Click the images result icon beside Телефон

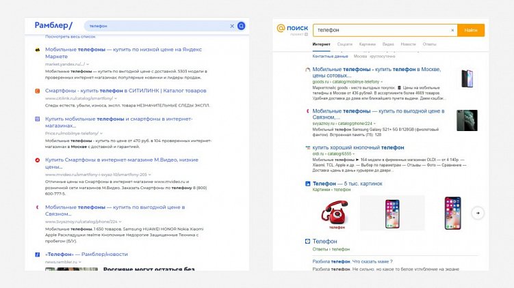click(307, 184)
